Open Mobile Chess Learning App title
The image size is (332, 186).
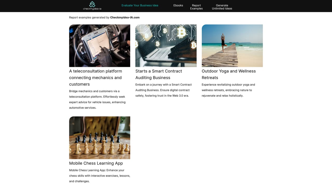pyautogui.click(x=96, y=163)
